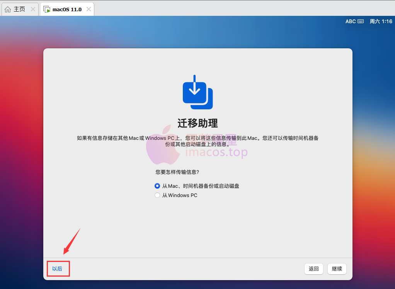
Task: Click the keyboard input icon in menu bar
Action: (361, 21)
